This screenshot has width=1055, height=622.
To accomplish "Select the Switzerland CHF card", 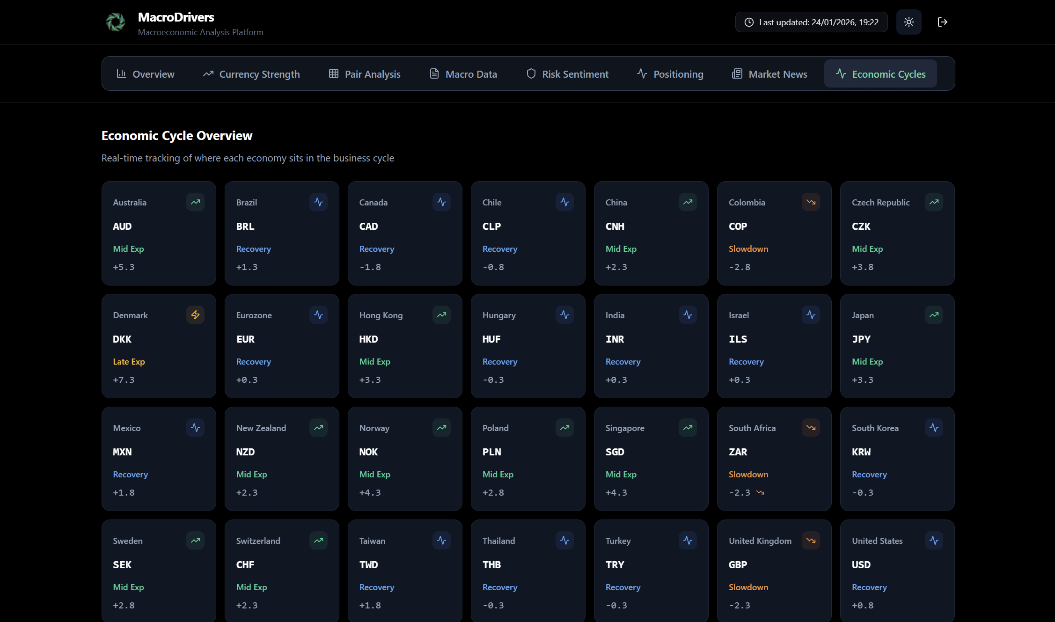I will point(282,571).
